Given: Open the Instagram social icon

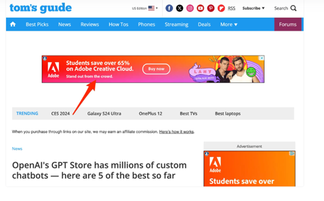Looking at the screenshot, I should point(190,8).
